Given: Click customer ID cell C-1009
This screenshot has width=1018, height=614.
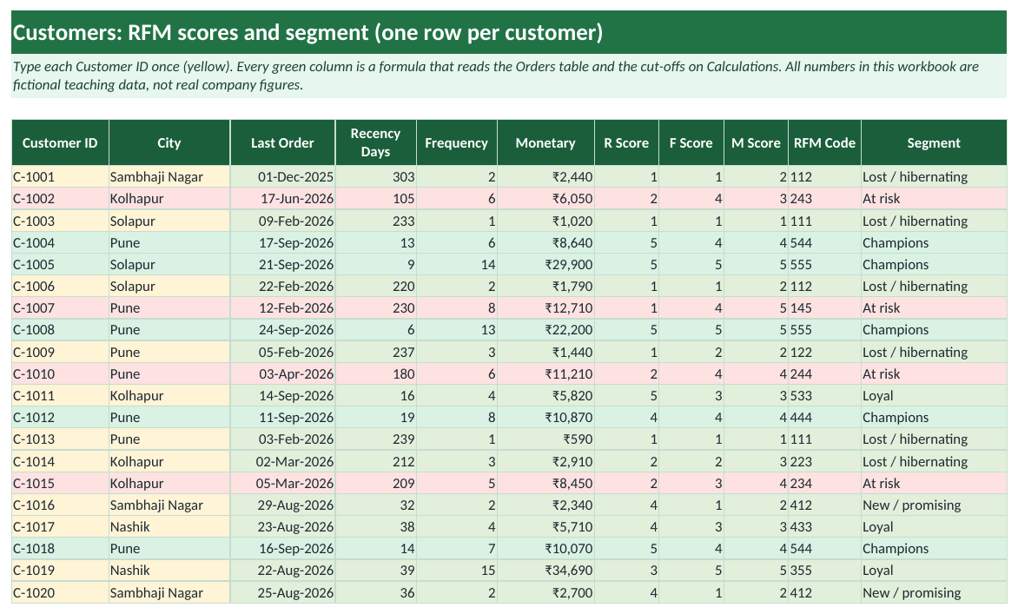Looking at the screenshot, I should pos(61,352).
